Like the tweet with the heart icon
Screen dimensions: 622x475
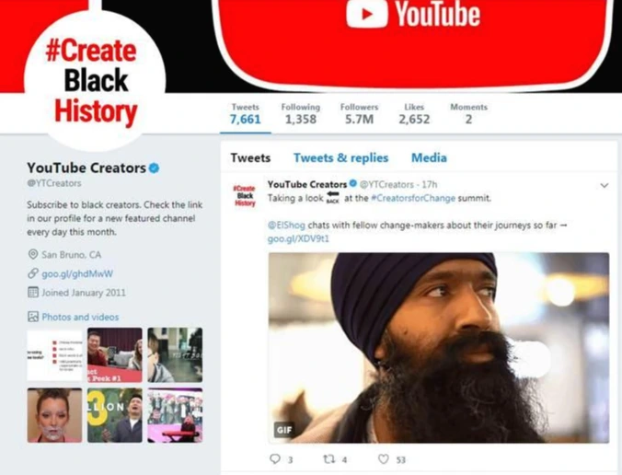383,459
